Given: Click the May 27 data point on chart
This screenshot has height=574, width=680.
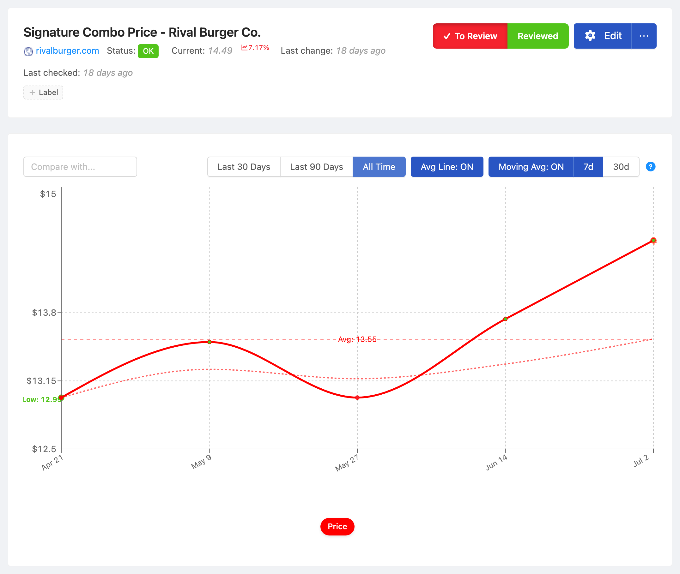Looking at the screenshot, I should (357, 398).
